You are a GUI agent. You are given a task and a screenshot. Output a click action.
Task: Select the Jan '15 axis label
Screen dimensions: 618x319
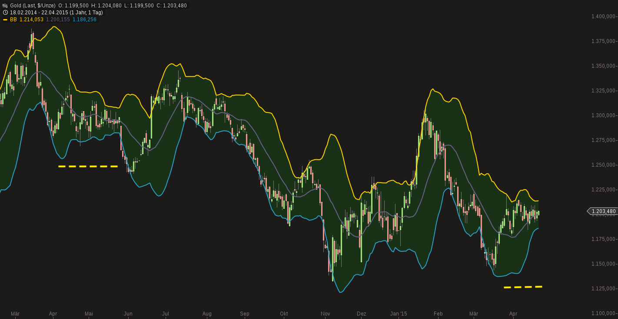[x=398, y=313]
